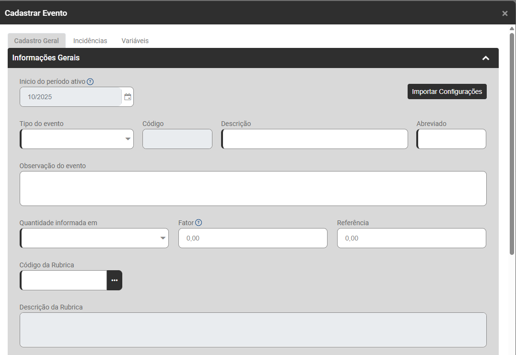This screenshot has height=355, width=516.
Task: Select the Referência value field
Action: click(411, 238)
